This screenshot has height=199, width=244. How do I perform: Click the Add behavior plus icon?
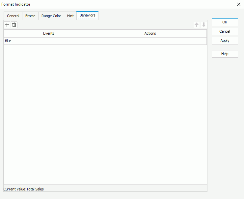tap(7, 25)
